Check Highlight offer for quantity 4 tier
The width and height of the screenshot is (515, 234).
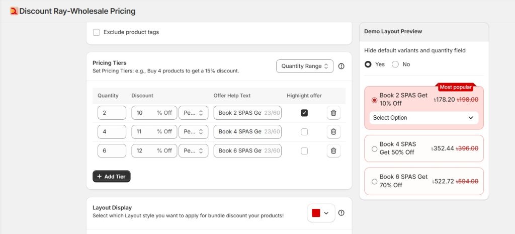304,132
